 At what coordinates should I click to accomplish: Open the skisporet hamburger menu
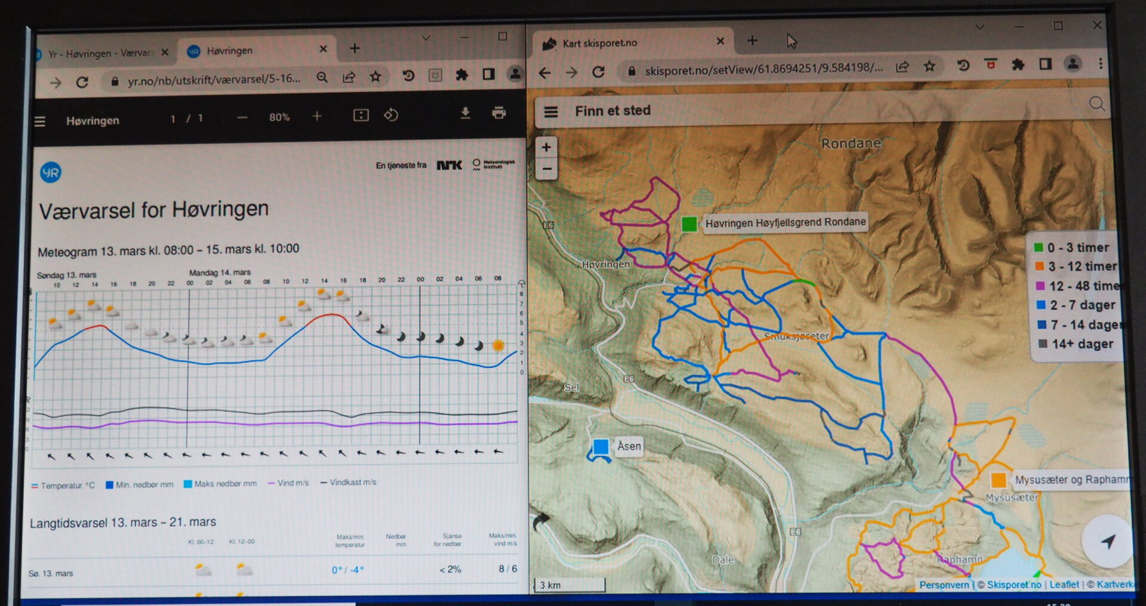[551, 112]
